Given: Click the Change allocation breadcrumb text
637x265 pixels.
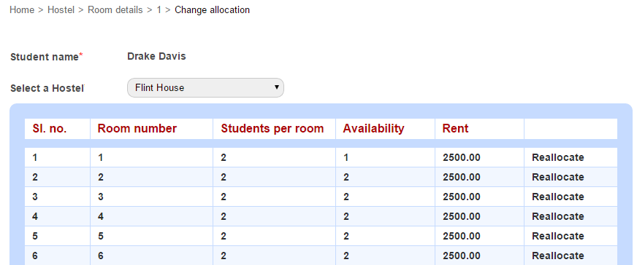Looking at the screenshot, I should point(212,9).
